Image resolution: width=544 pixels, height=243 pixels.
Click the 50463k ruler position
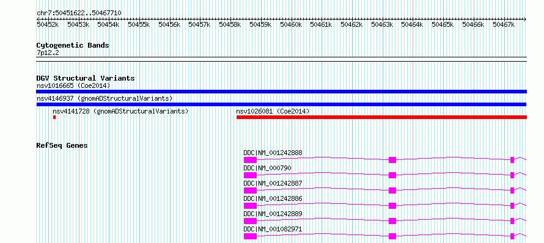point(382,24)
